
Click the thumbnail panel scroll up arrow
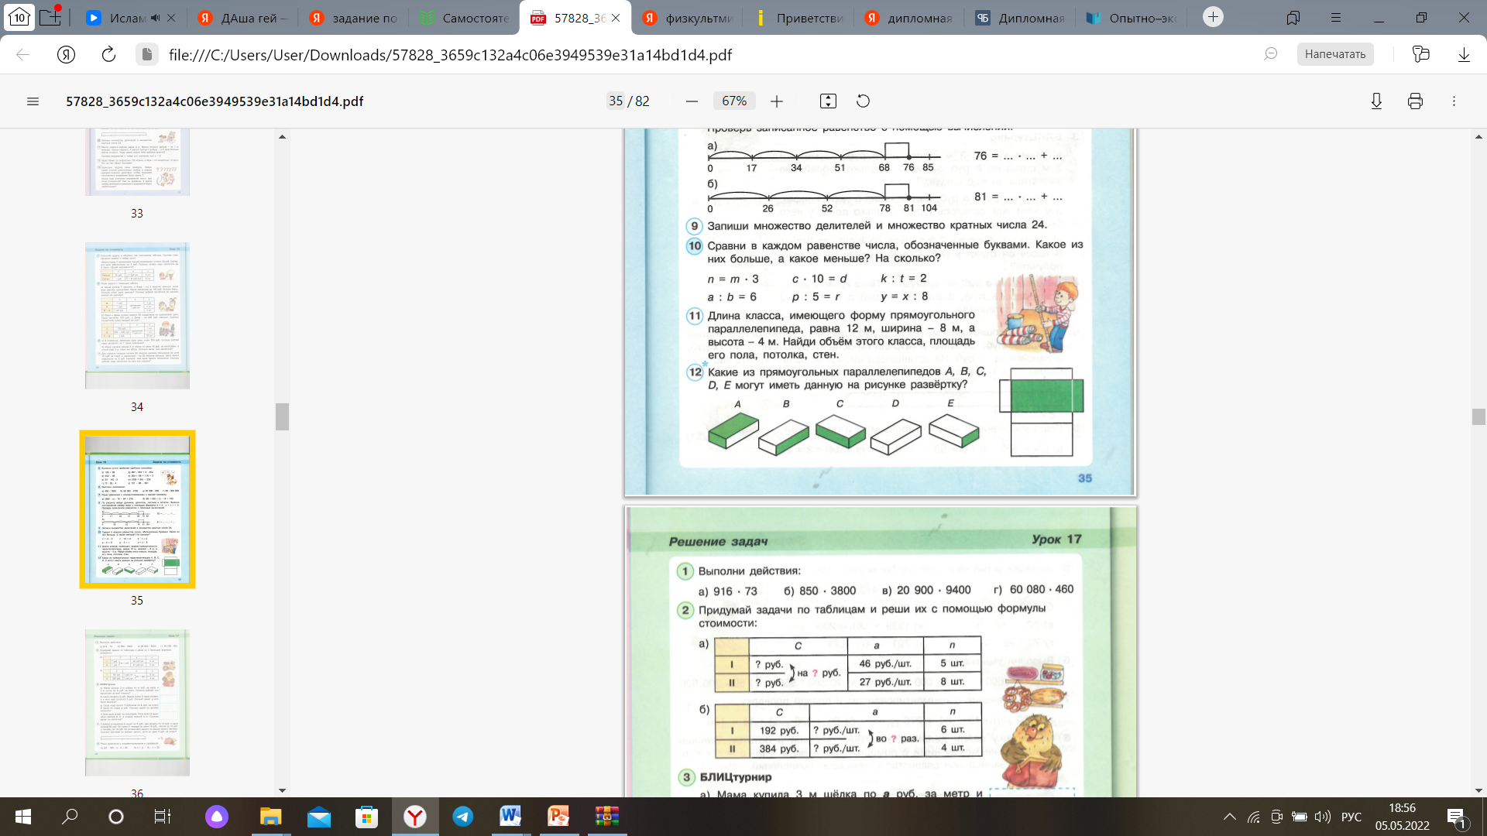(x=282, y=137)
